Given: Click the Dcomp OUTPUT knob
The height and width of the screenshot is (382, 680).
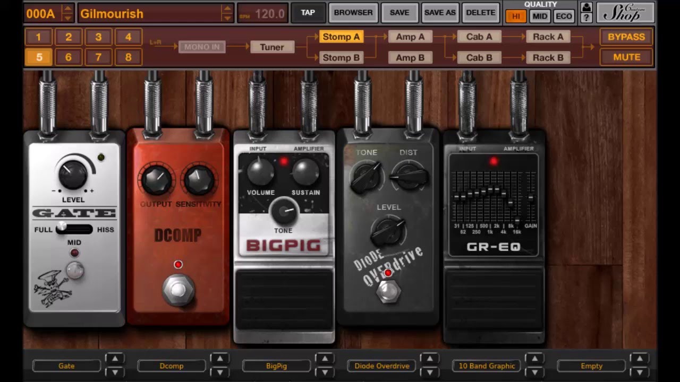Looking at the screenshot, I should click(156, 179).
